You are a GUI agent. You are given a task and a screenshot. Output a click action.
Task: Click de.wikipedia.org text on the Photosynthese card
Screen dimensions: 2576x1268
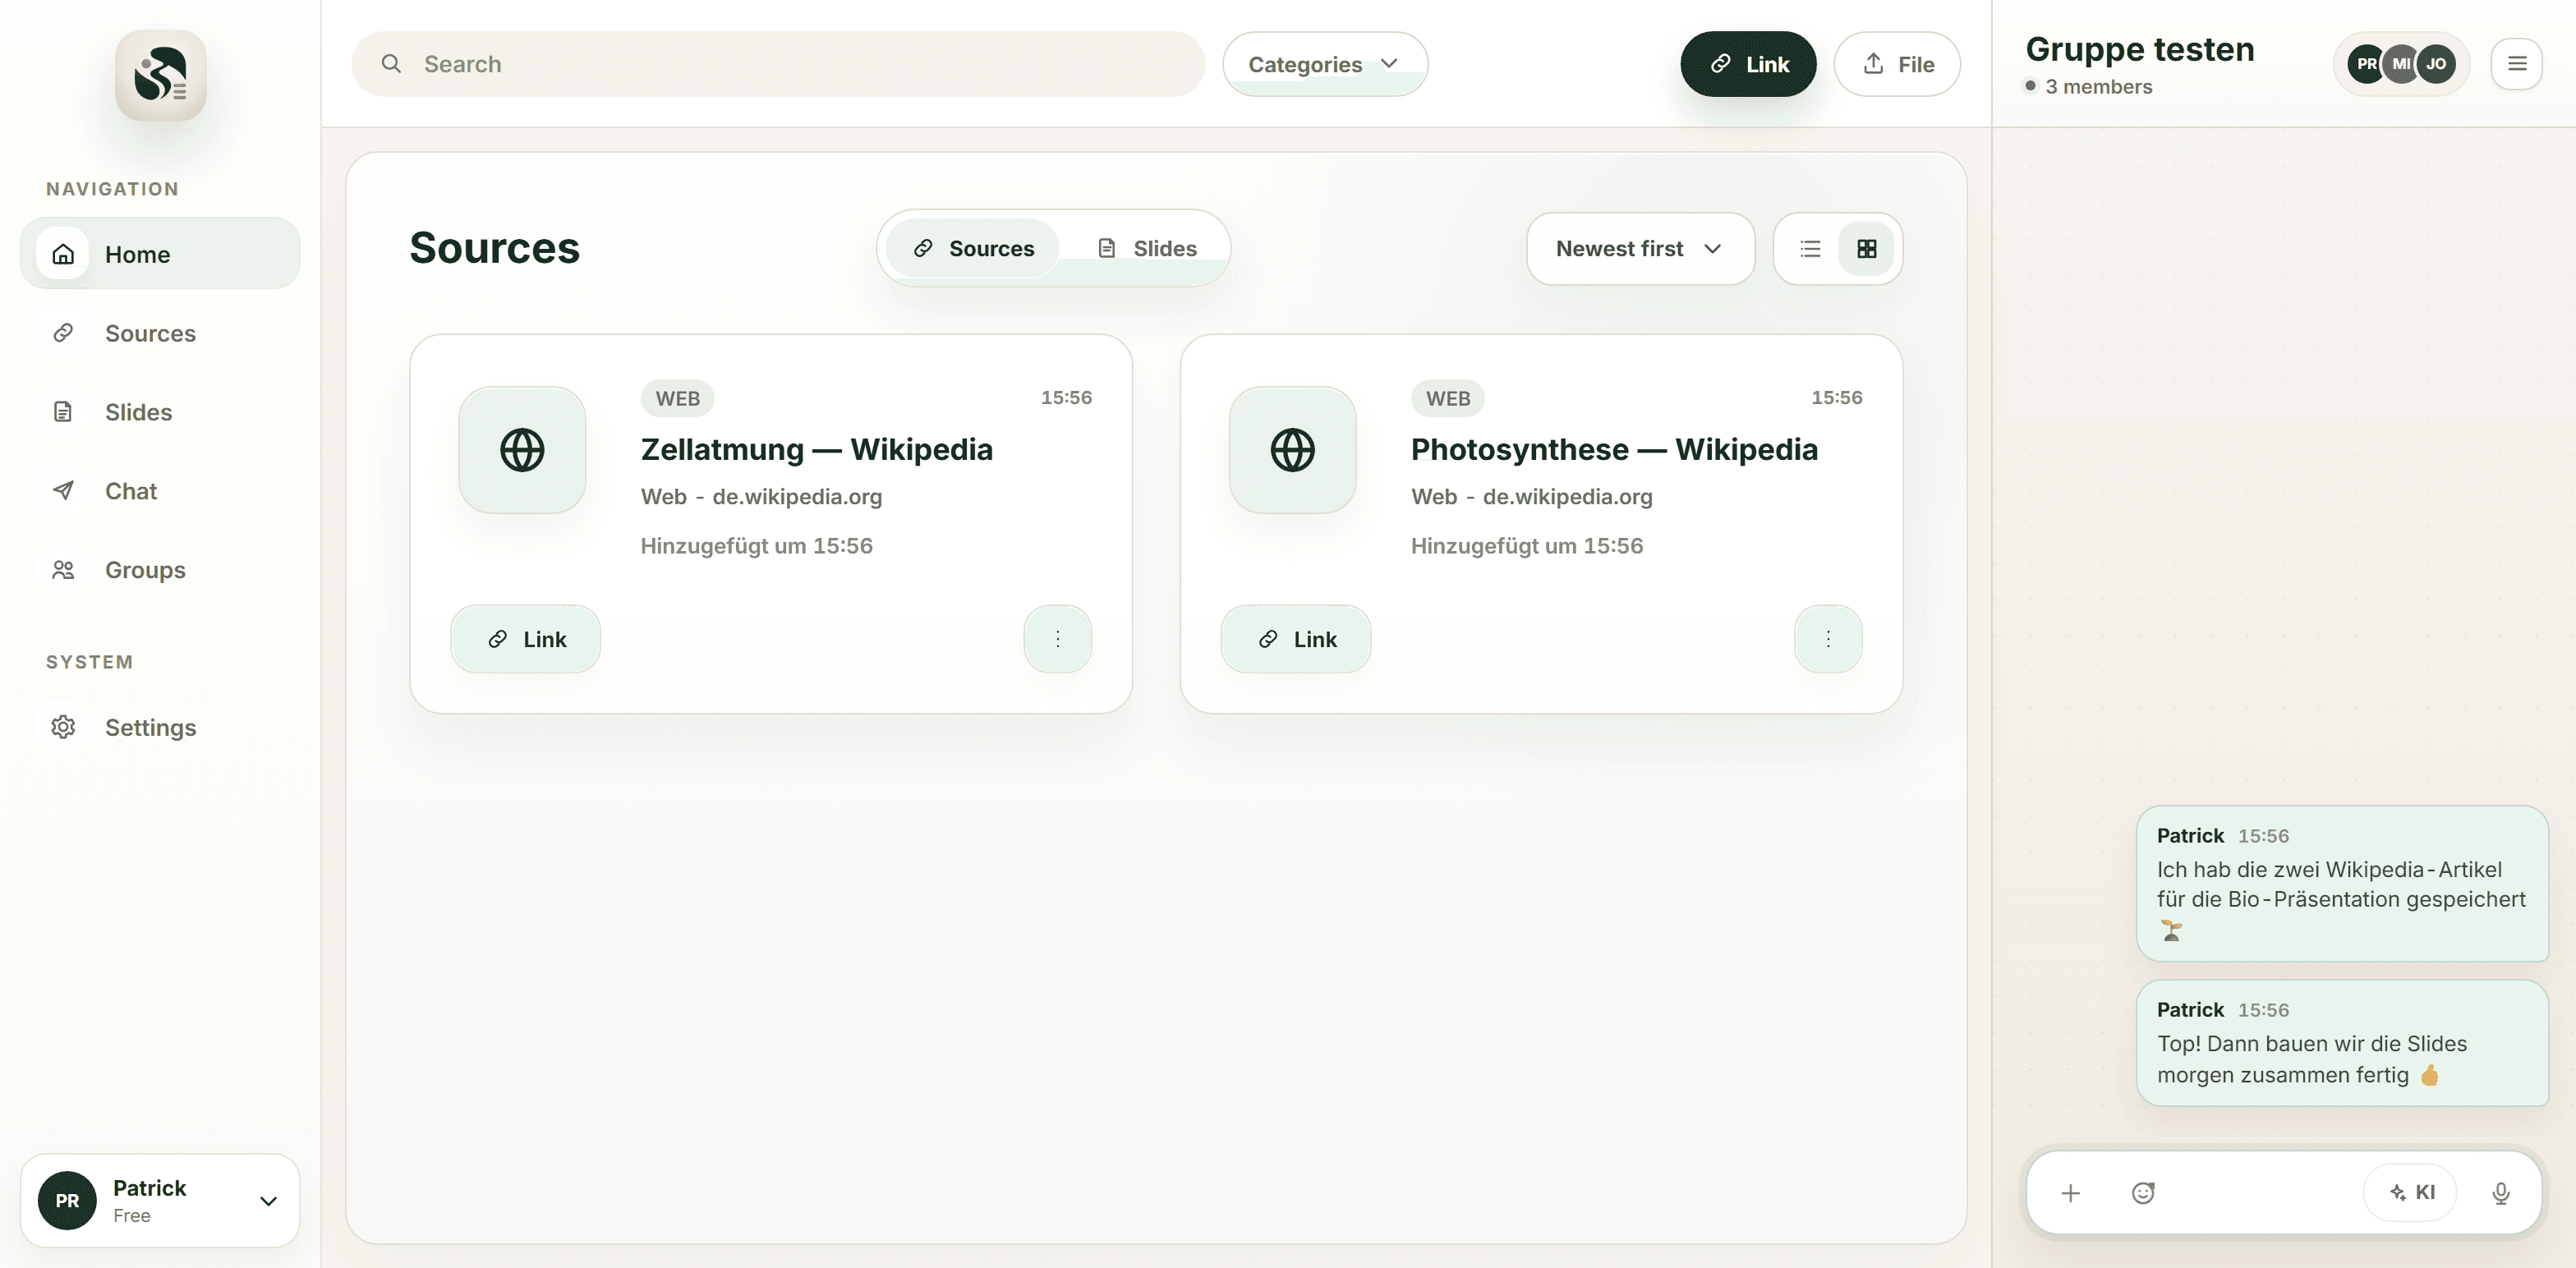(x=1567, y=497)
